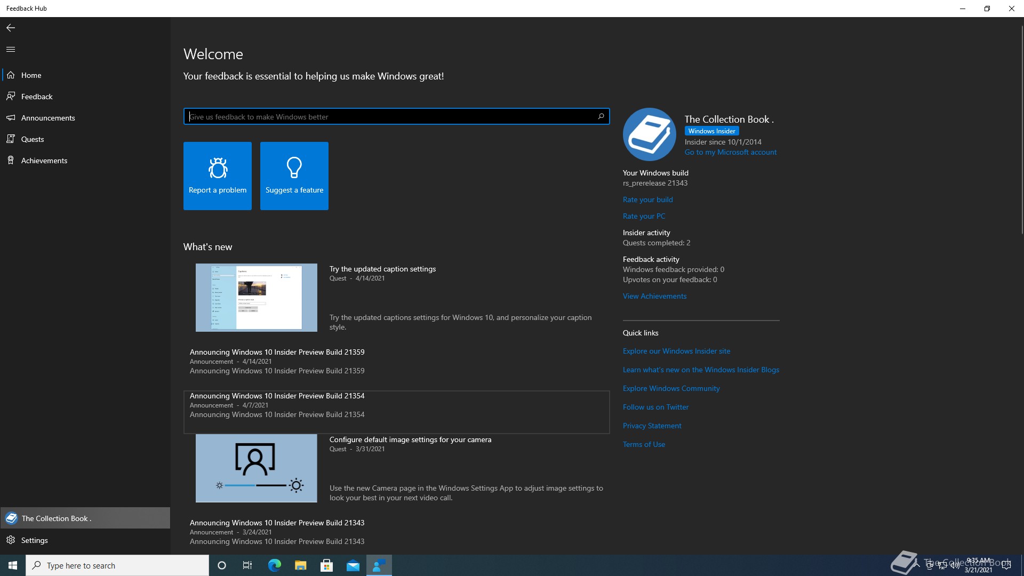Click the taskbar search box
The height and width of the screenshot is (576, 1024).
(117, 565)
